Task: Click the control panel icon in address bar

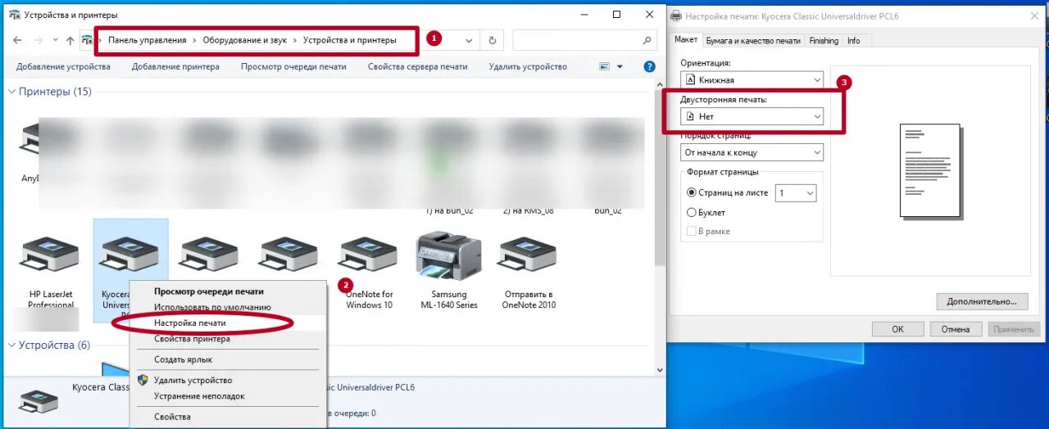Action: (87, 40)
